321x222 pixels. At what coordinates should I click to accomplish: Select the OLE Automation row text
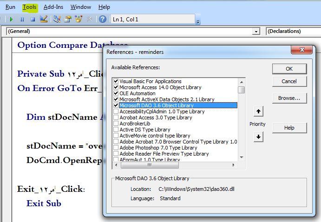coord(138,93)
